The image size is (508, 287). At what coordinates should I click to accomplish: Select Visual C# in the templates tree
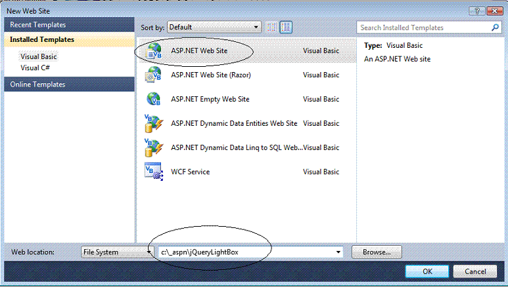(x=35, y=67)
